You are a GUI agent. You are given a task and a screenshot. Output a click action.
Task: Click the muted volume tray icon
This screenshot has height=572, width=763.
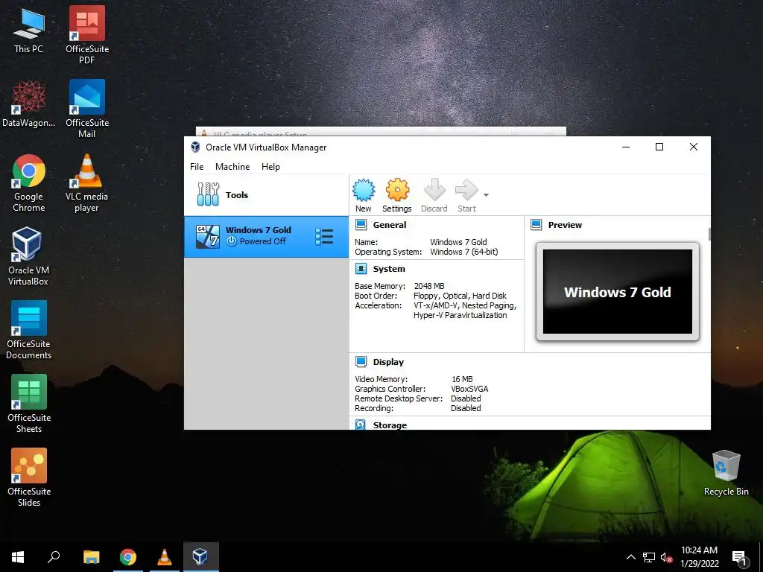click(x=667, y=557)
